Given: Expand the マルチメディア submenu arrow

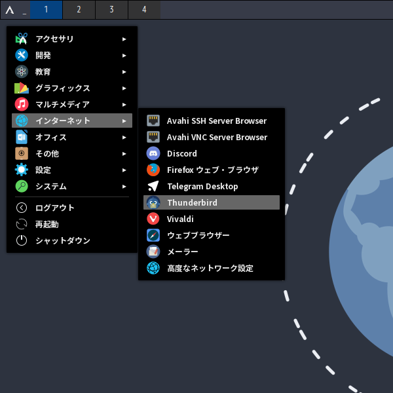Looking at the screenshot, I should pos(124,105).
